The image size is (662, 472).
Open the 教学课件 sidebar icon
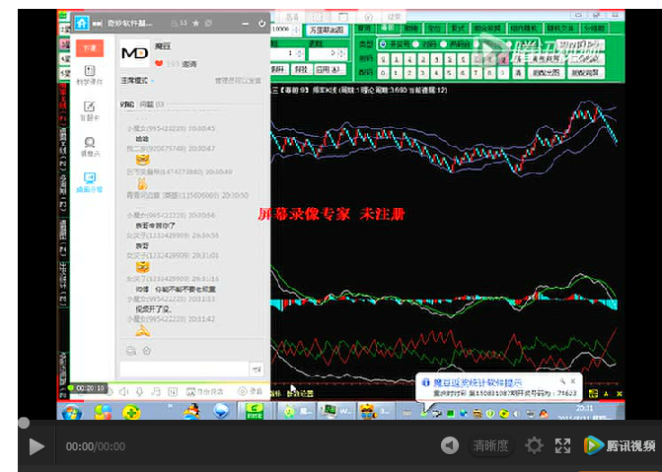point(90,75)
